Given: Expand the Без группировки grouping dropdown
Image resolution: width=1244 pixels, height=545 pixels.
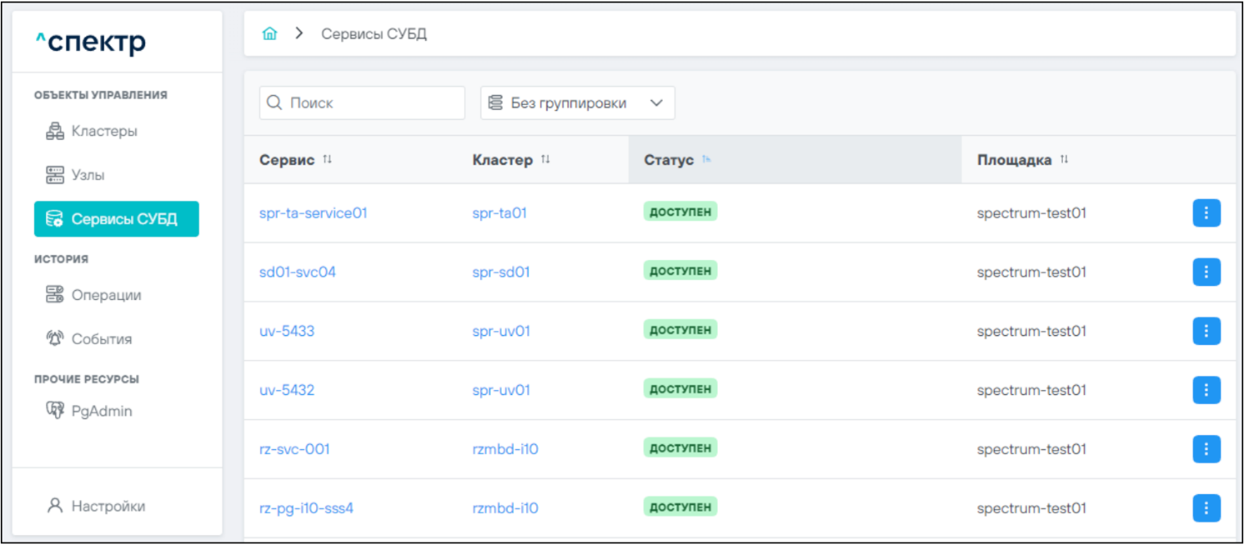Looking at the screenshot, I should (x=577, y=103).
